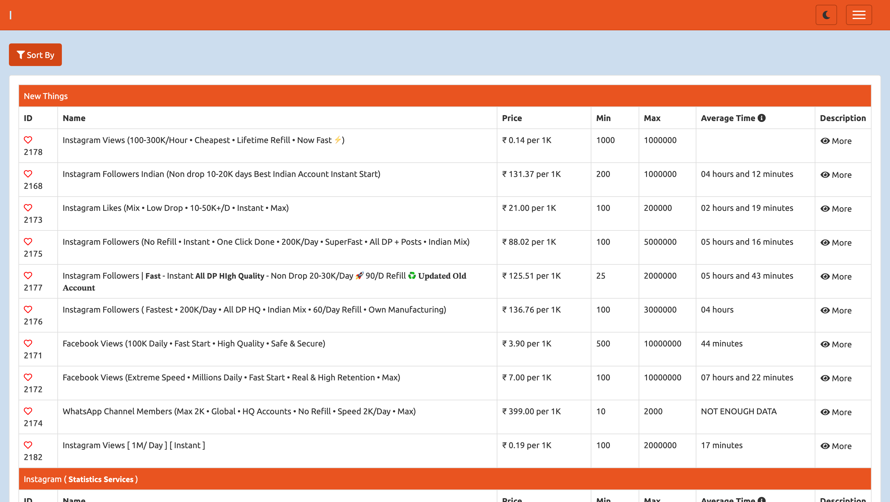Favorite service 2178 with heart icon
Image resolution: width=890 pixels, height=502 pixels.
pyautogui.click(x=28, y=140)
